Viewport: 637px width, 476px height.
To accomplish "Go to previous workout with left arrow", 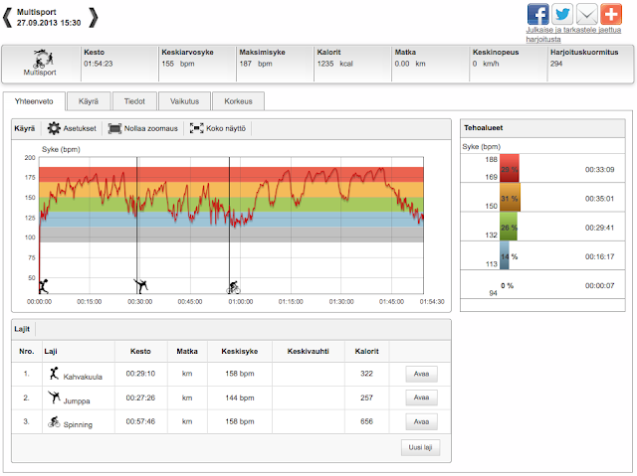I will (7, 18).
